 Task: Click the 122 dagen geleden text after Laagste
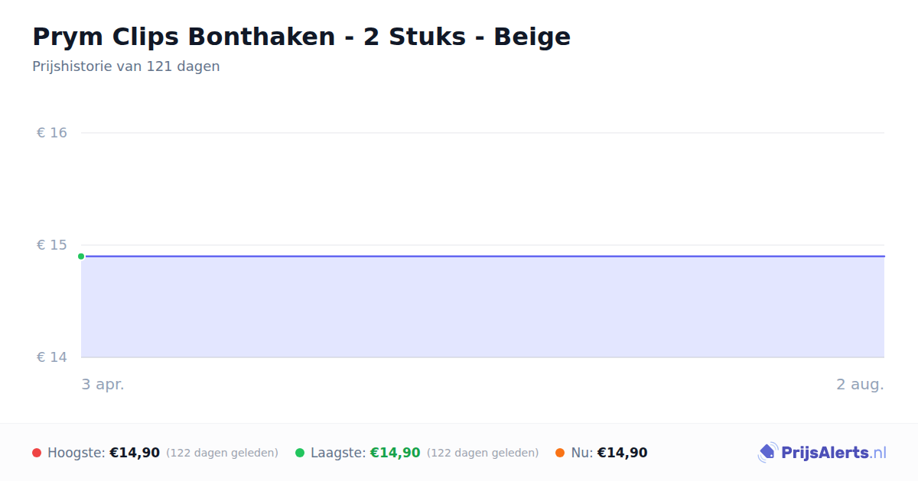point(483,453)
